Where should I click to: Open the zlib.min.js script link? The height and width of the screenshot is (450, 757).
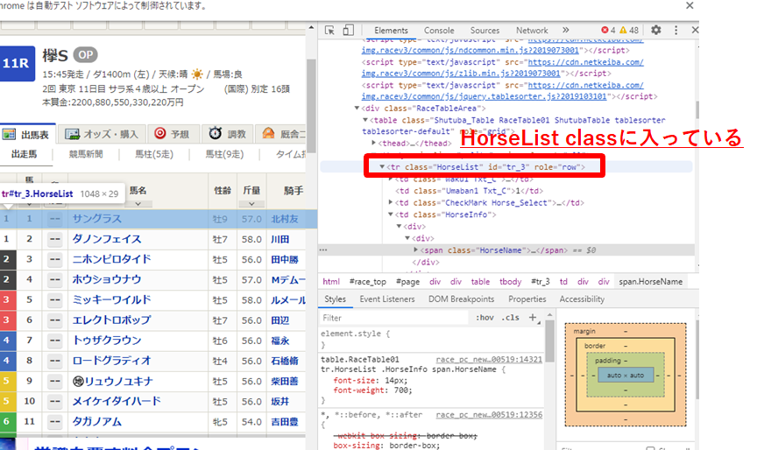click(461, 74)
